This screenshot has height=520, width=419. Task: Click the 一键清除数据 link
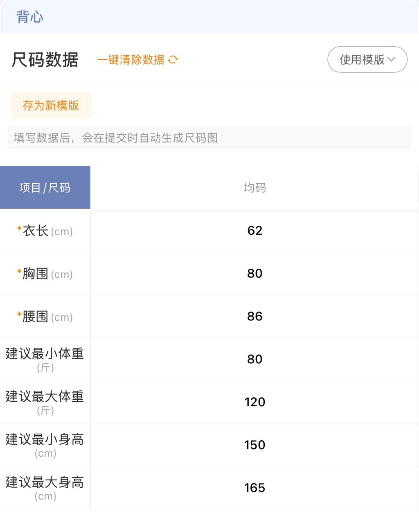[x=131, y=60]
